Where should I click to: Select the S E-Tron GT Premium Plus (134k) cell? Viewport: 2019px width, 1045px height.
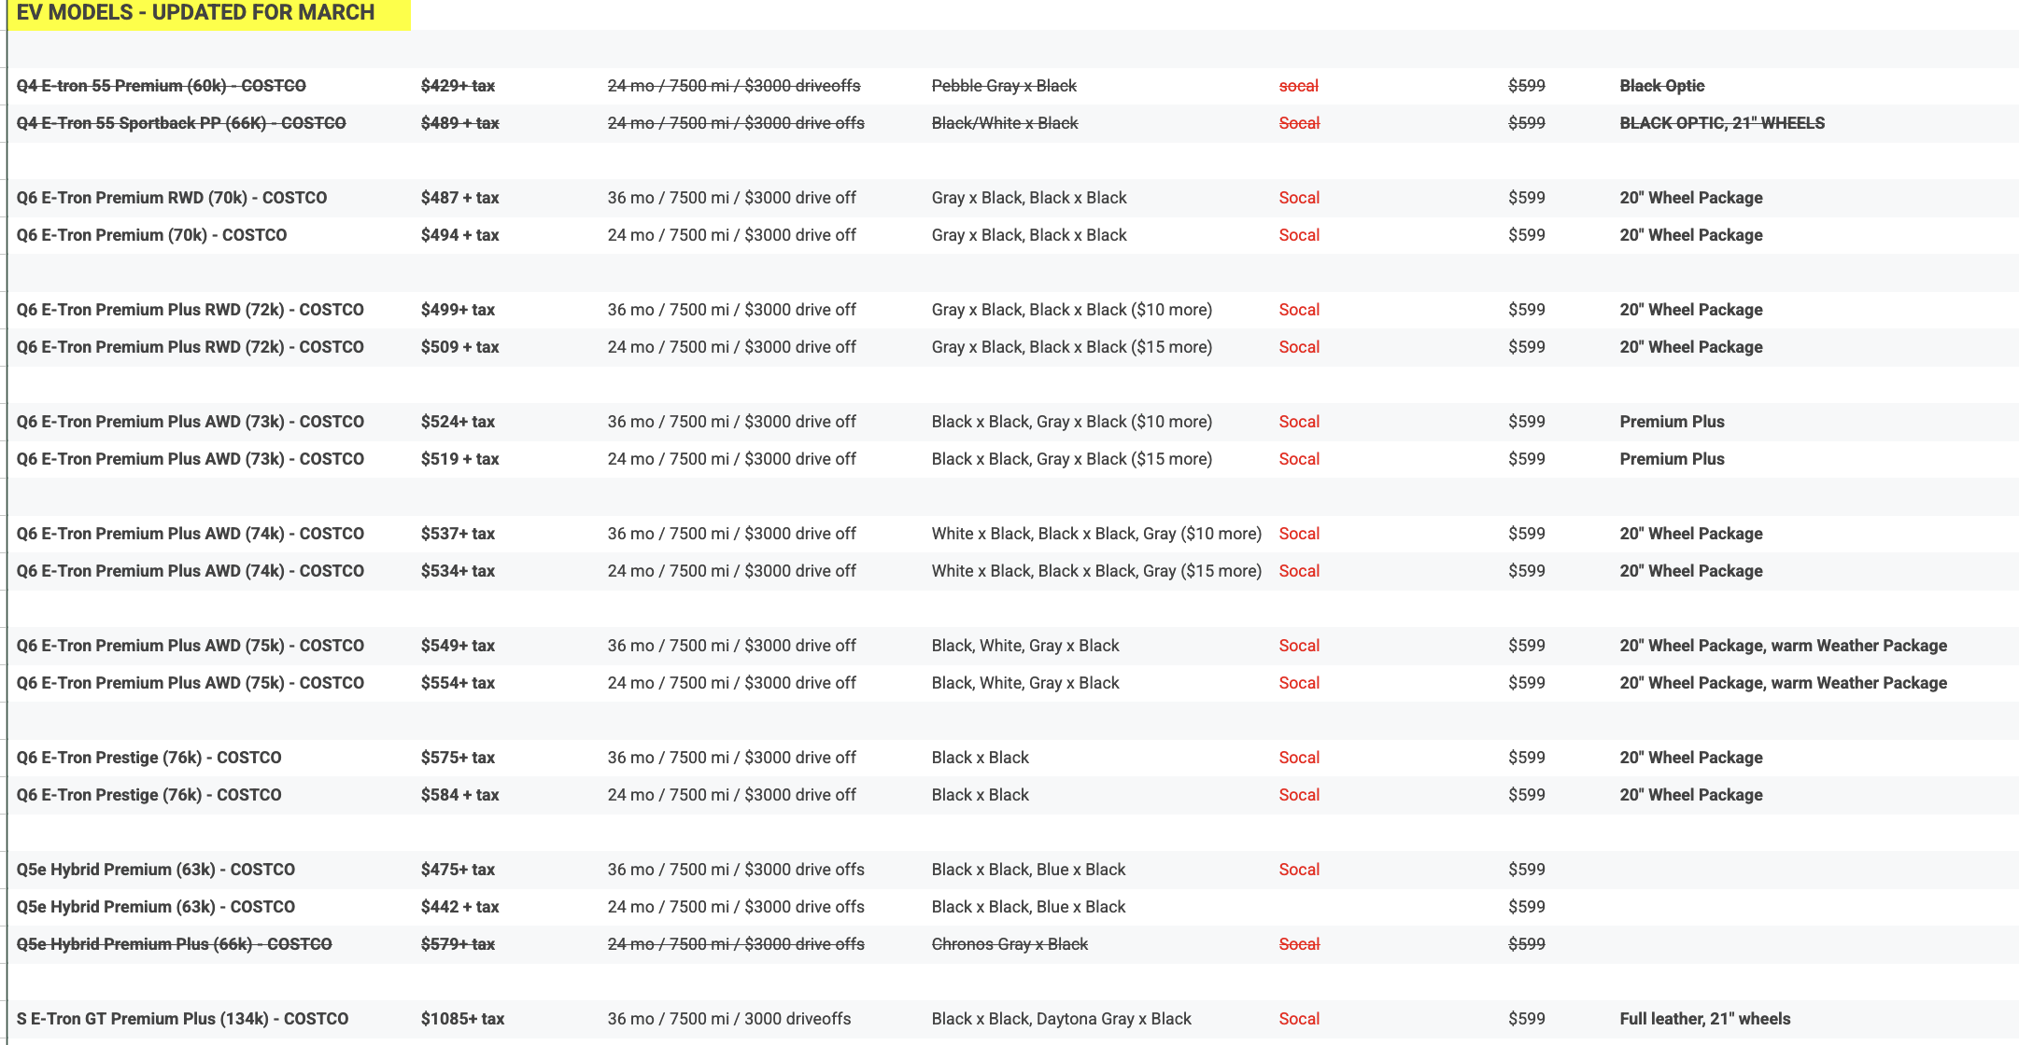tap(183, 1019)
